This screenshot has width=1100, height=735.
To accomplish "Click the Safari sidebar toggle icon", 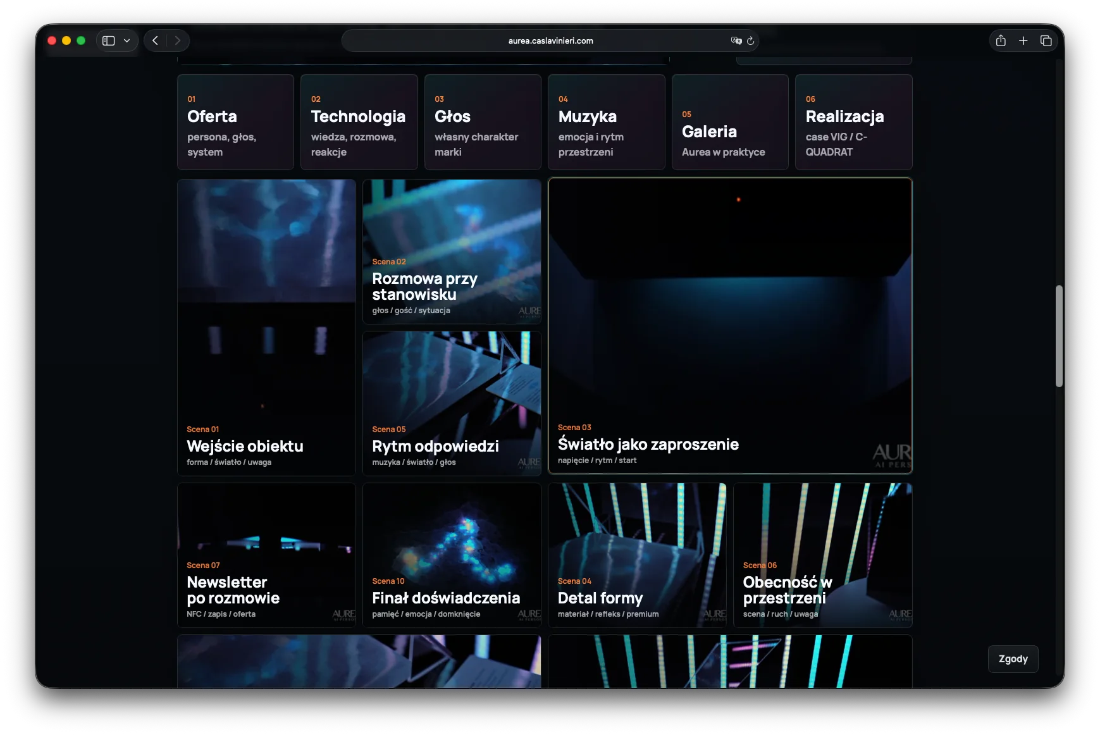I will [x=109, y=40].
